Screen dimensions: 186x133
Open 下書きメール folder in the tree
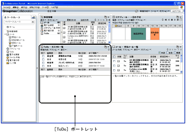16,46
